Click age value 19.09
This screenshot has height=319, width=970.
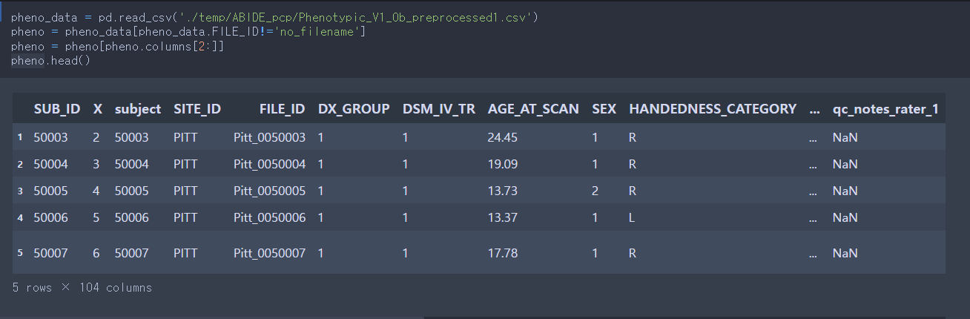(x=503, y=165)
